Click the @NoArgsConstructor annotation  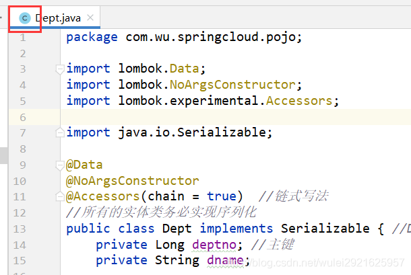[x=133, y=181]
